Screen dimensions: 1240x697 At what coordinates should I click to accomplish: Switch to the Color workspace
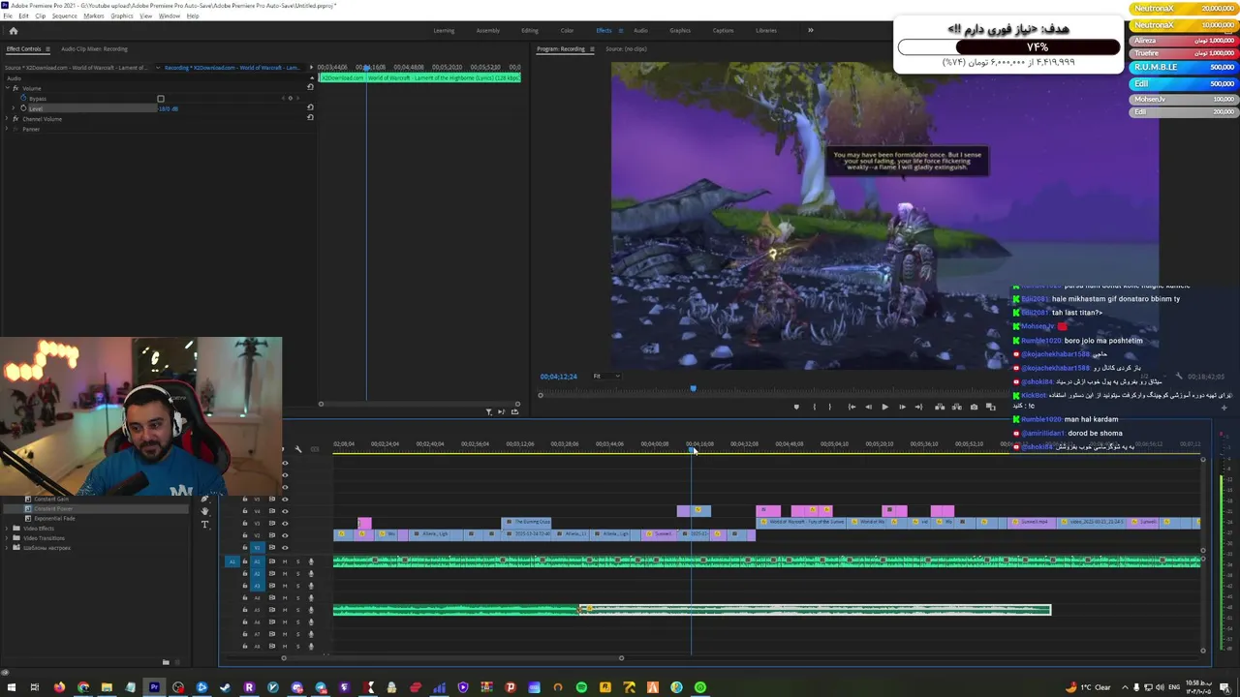[x=567, y=30]
